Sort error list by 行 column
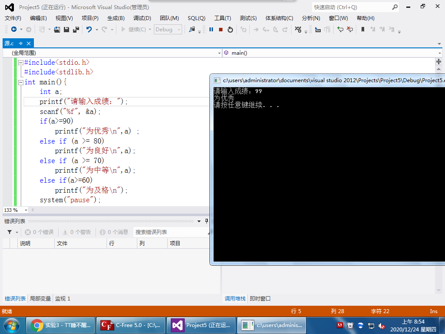This screenshot has width=445, height=334. pyautogui.click(x=122, y=244)
